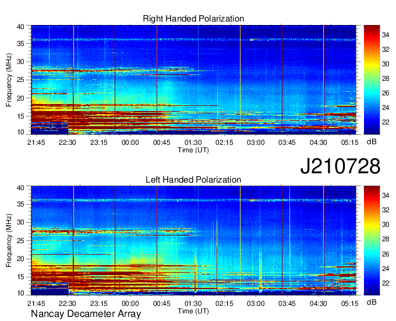Click the "22" value on Right Handed colorbar
Image resolution: width=396 pixels, height=321 pixels.
386,122
